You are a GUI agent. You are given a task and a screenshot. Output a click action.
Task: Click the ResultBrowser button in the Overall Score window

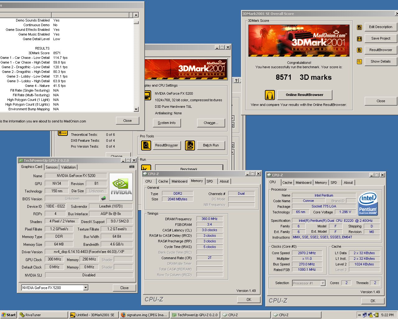pos(381,50)
